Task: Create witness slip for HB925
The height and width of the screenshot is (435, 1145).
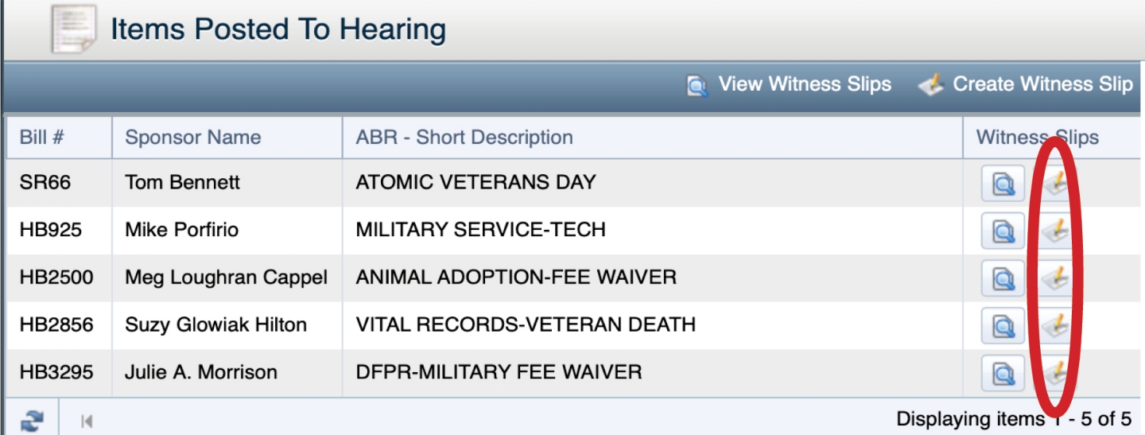Action: pos(1054,231)
